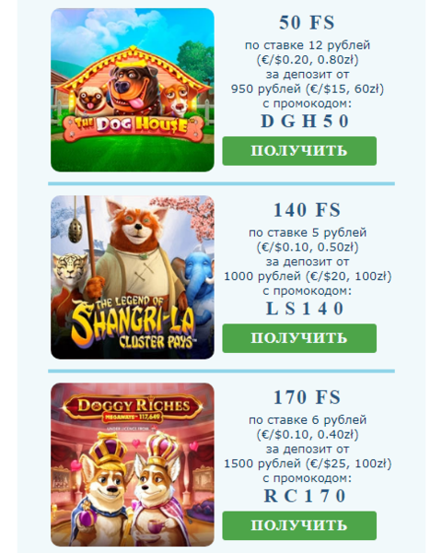This screenshot has width=442, height=553.
Task: Open the Legend of Shangri-La game thumbnail
Action: pos(133,277)
